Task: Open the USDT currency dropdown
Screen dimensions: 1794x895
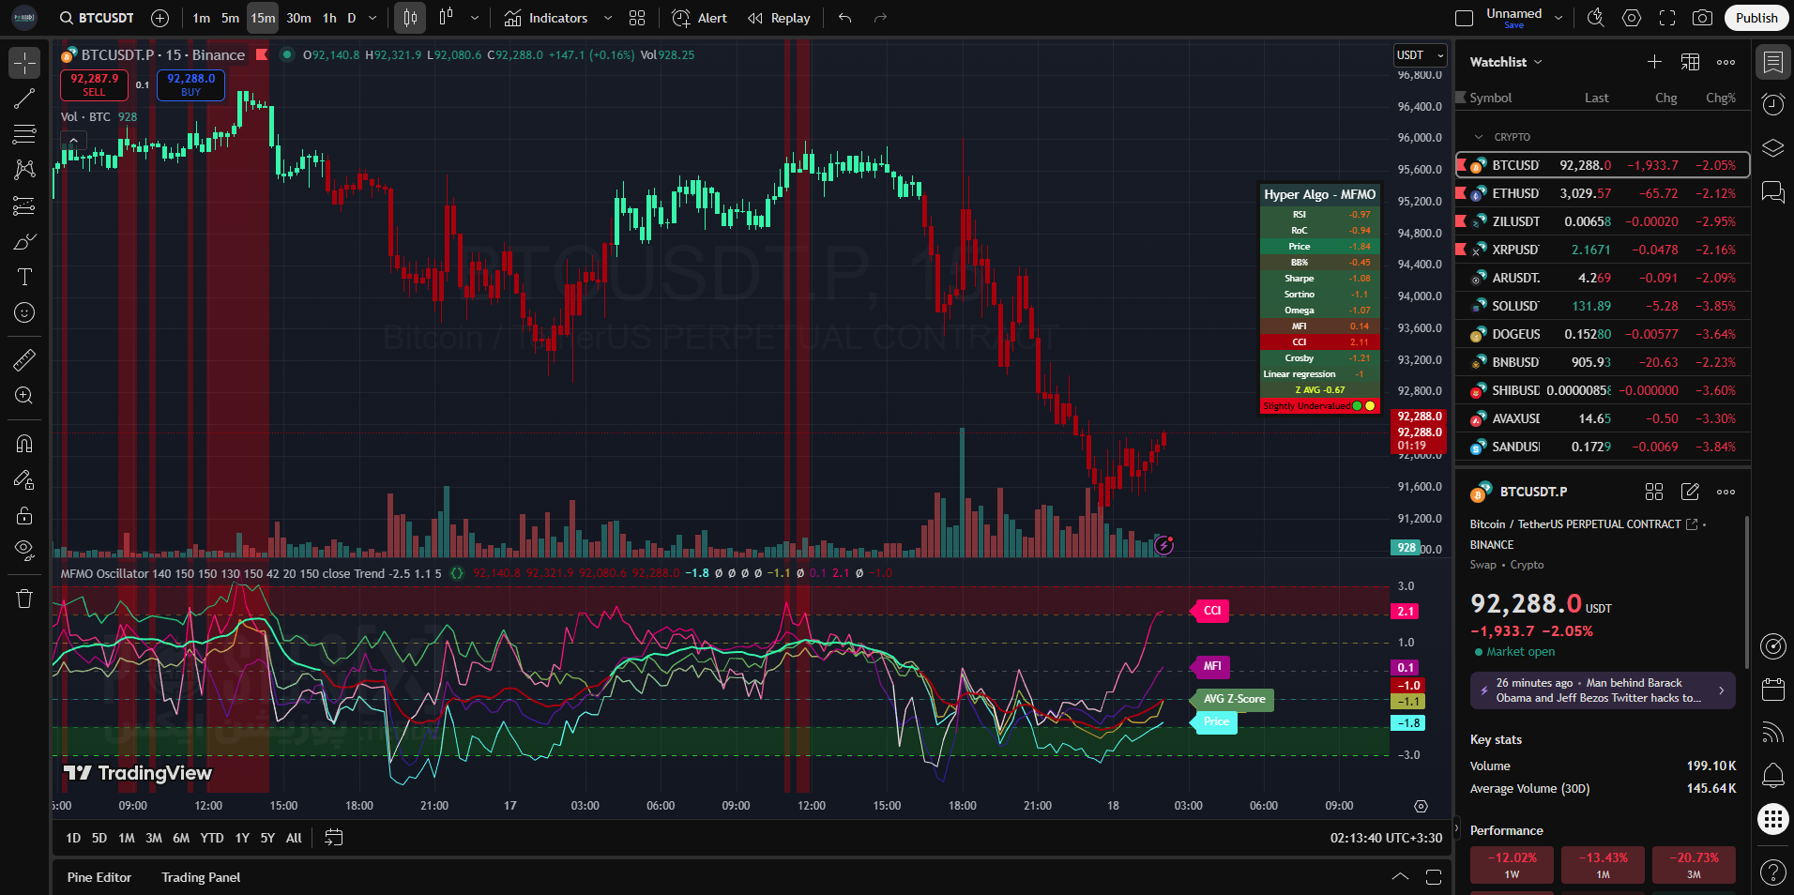Action: click(x=1420, y=55)
